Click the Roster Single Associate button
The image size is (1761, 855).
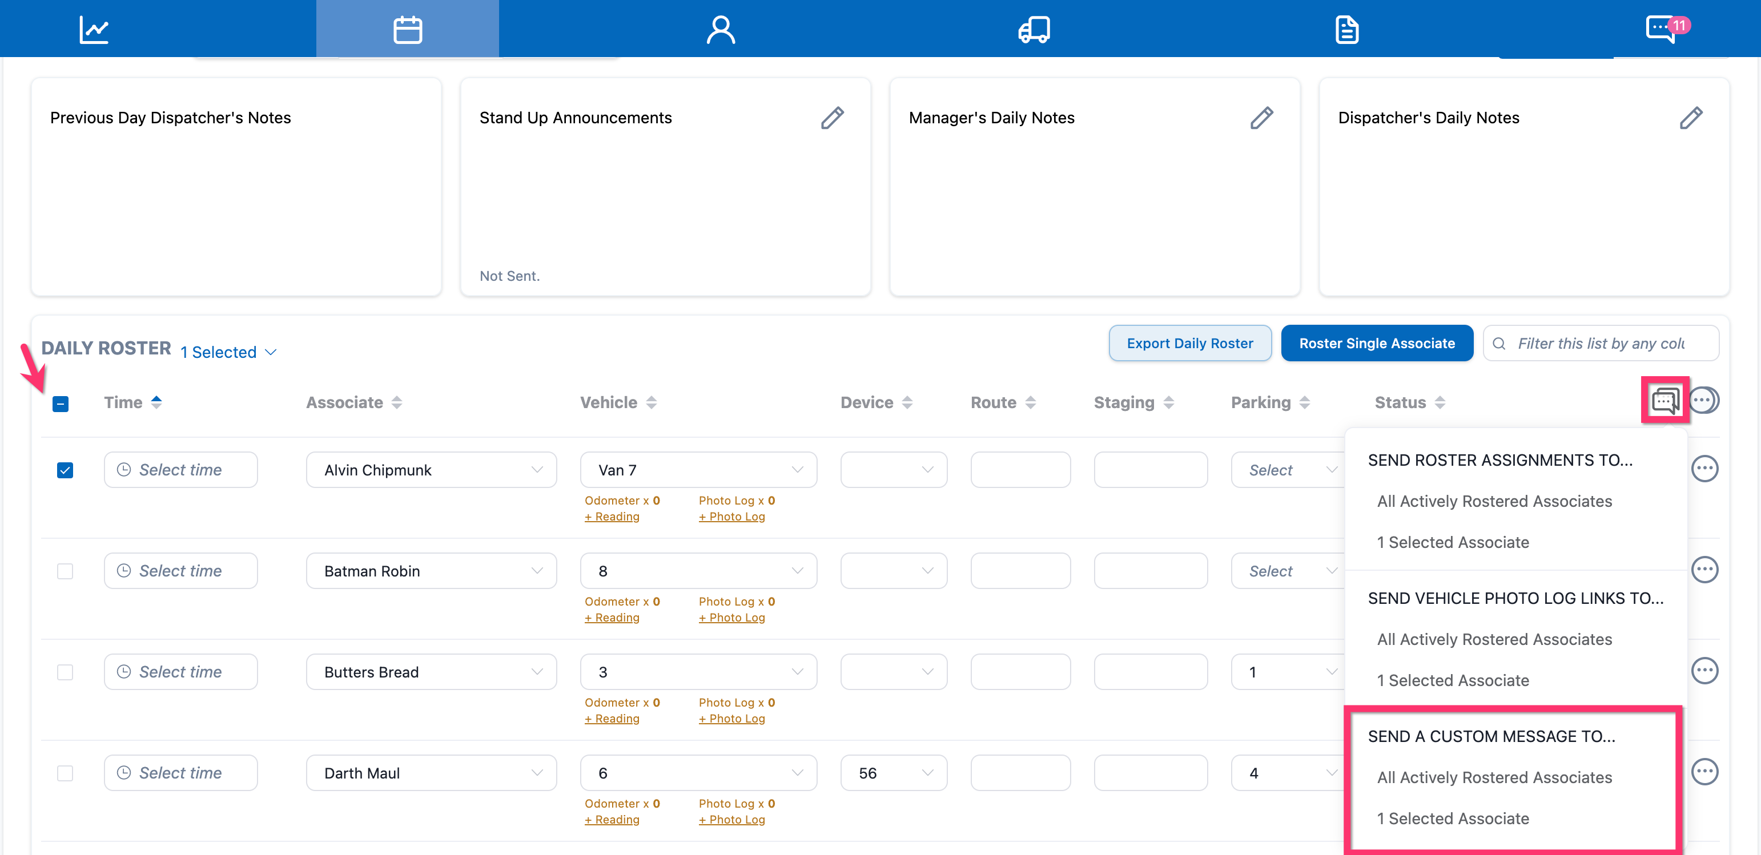click(1377, 343)
